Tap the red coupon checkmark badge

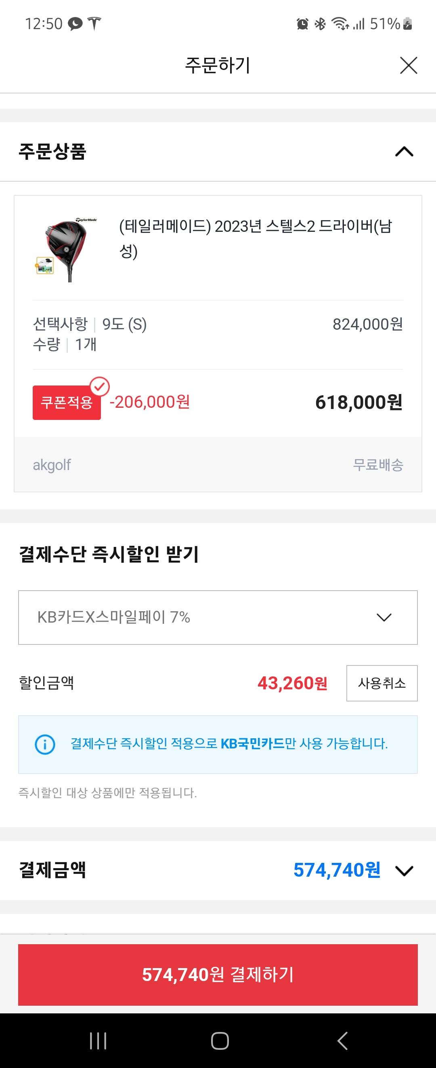coord(100,387)
